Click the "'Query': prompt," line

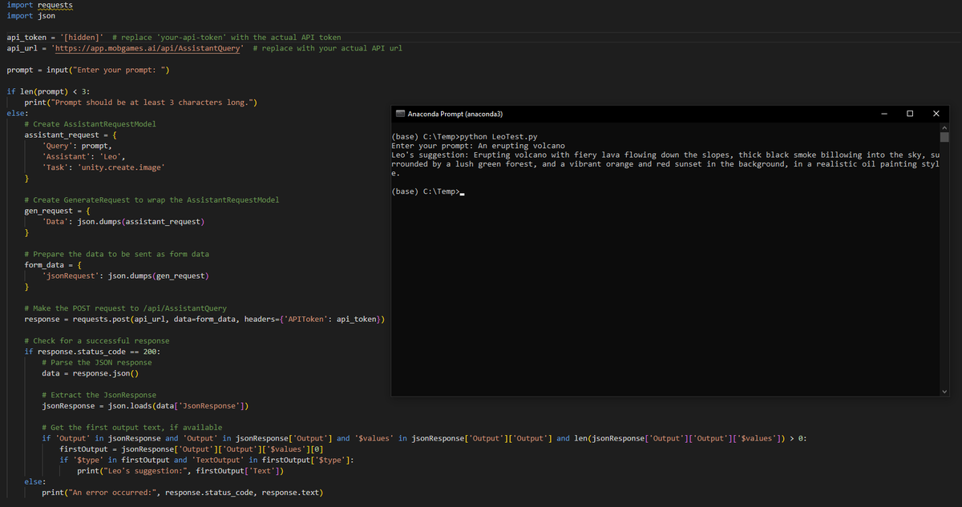coord(76,146)
